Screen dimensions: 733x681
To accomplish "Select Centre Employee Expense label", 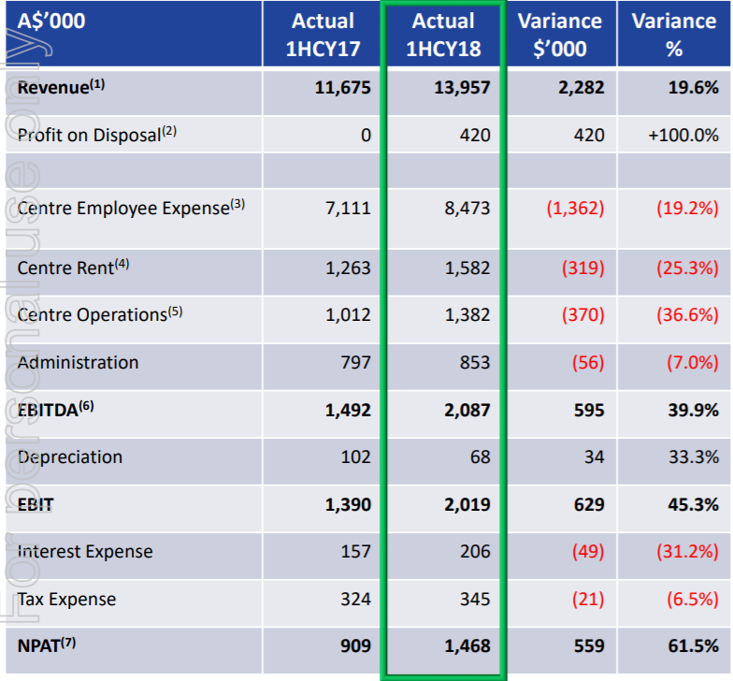I will [131, 208].
